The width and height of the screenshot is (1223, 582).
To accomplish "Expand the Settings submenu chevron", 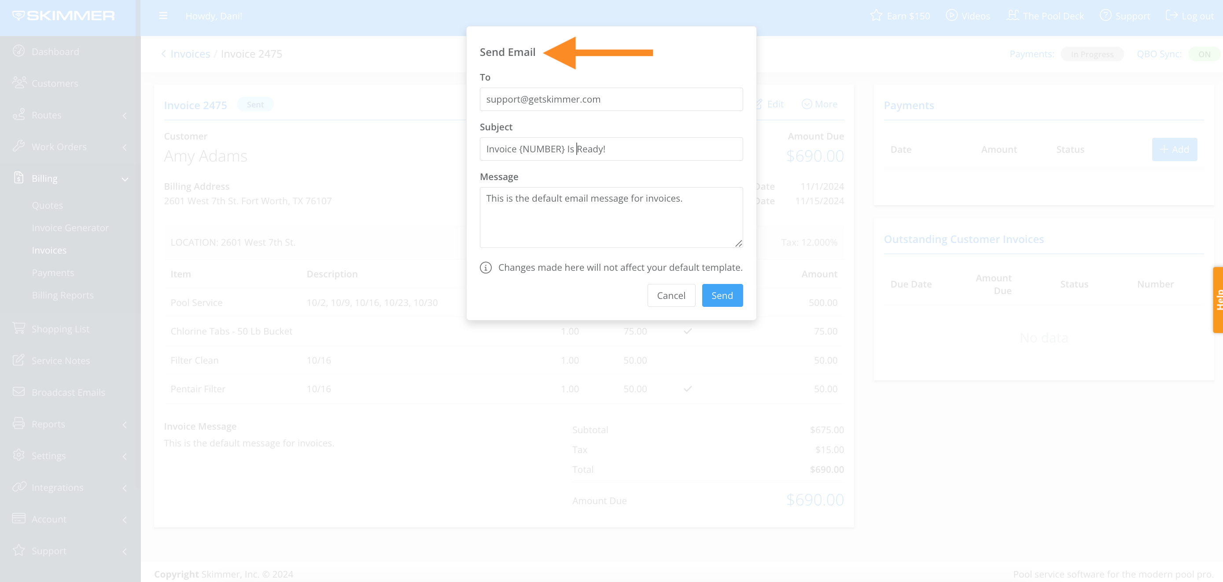I will pos(125,456).
